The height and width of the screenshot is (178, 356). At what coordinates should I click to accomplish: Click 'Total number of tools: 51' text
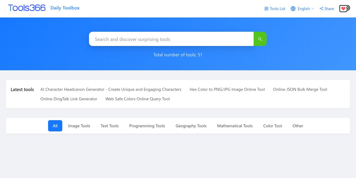178,55
